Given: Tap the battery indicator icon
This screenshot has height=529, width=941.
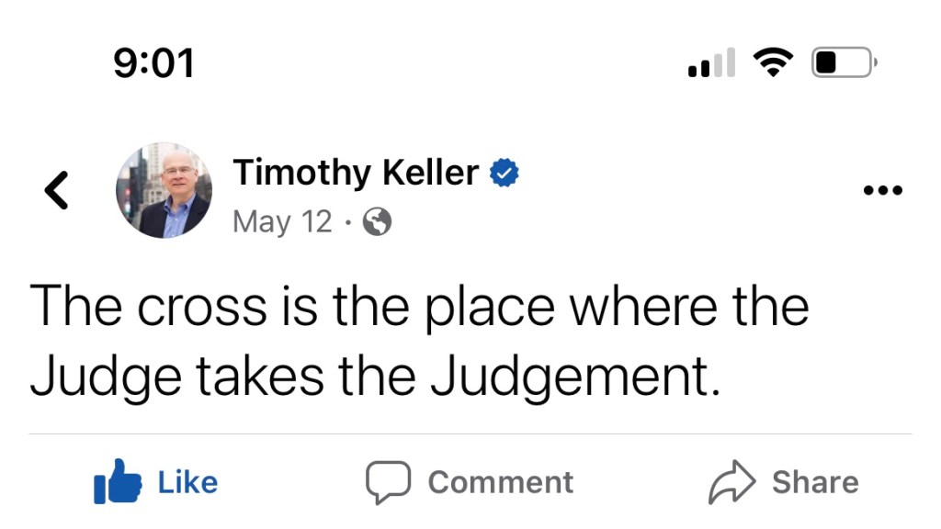Looking at the screenshot, I should coord(843,63).
